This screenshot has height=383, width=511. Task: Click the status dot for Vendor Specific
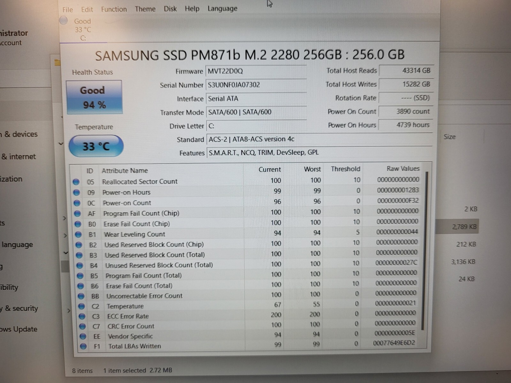pyautogui.click(x=83, y=336)
